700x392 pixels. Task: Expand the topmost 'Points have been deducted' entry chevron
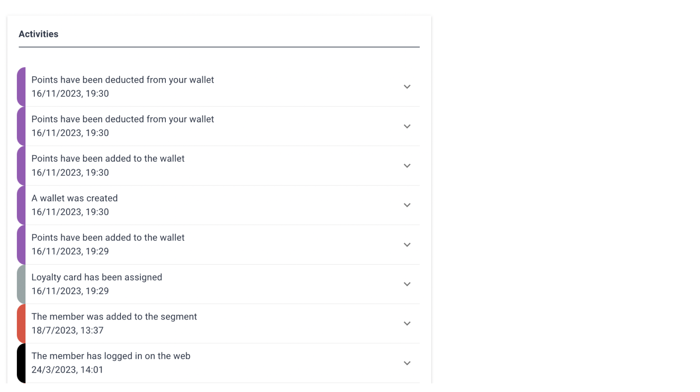(407, 87)
